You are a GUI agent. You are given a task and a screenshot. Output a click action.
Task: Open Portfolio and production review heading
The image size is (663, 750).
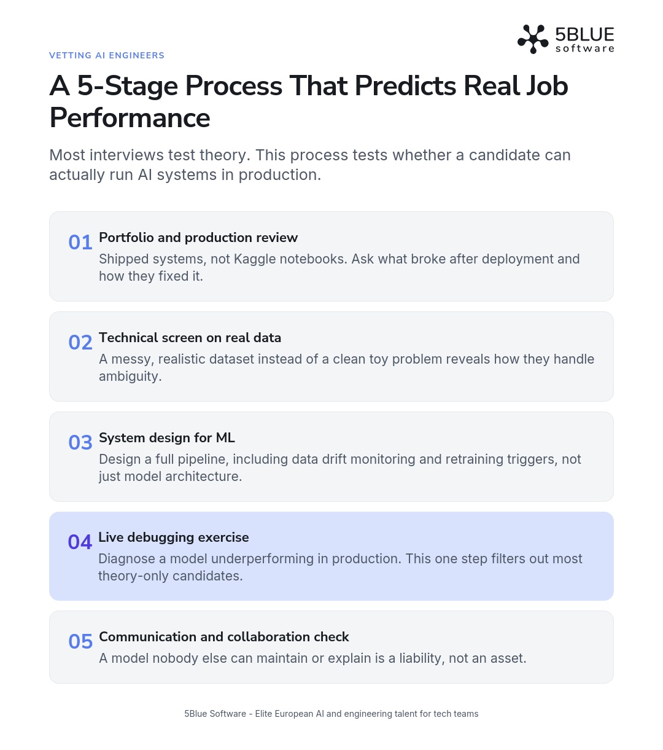pyautogui.click(x=198, y=238)
